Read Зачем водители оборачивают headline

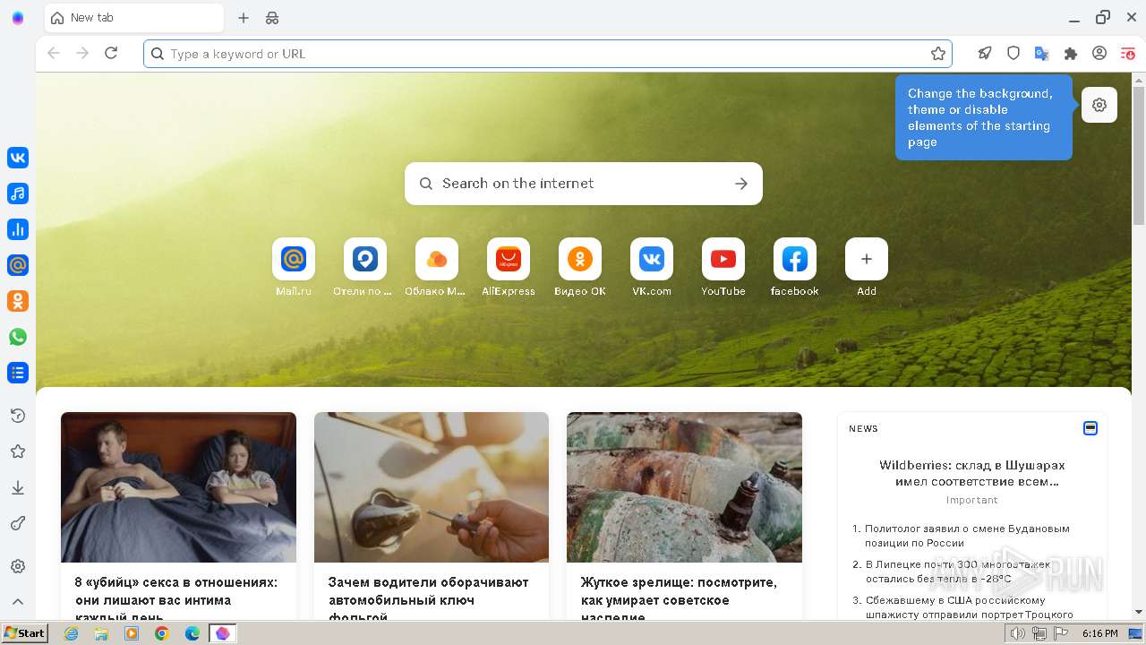(x=429, y=599)
